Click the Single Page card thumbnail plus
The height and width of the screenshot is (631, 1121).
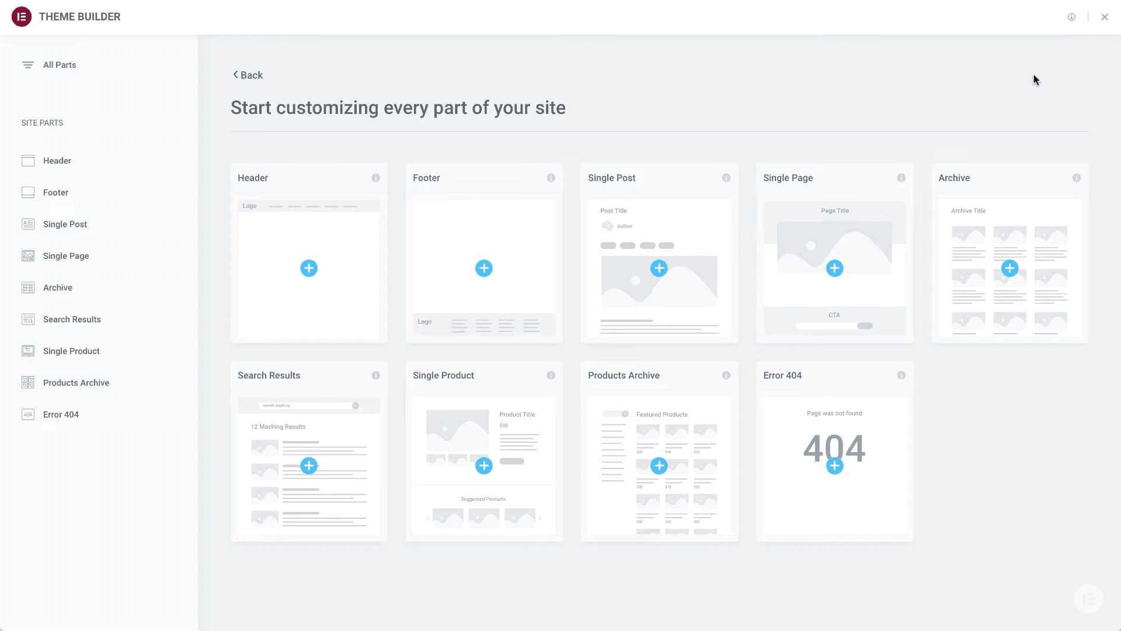coord(834,268)
